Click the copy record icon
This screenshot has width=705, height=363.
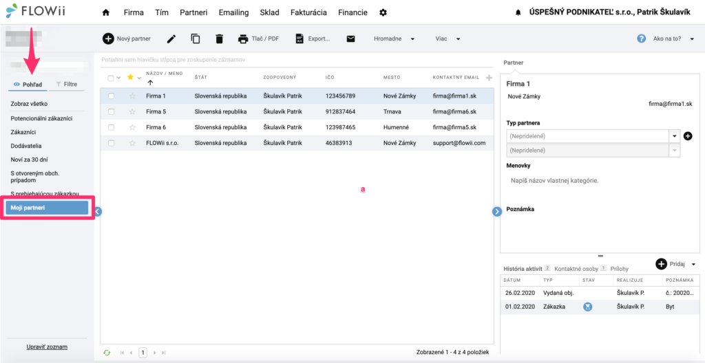coord(196,38)
